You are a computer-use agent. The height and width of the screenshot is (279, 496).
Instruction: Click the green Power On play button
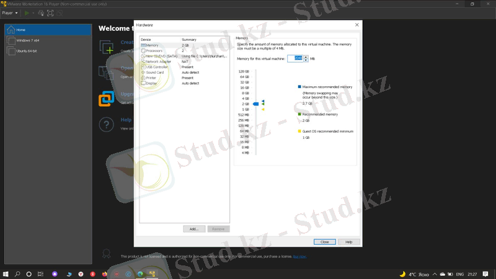27,13
